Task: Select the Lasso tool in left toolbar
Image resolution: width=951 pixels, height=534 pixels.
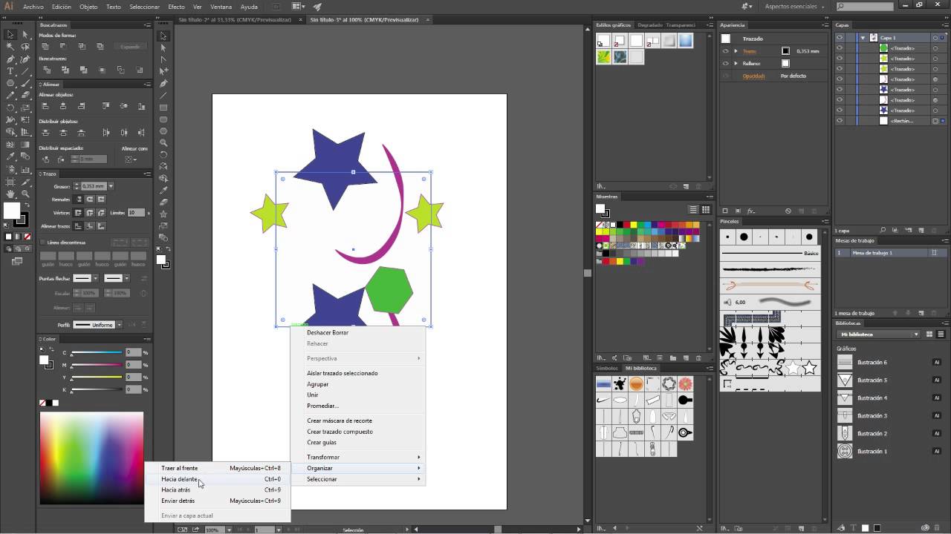Action: point(25,47)
